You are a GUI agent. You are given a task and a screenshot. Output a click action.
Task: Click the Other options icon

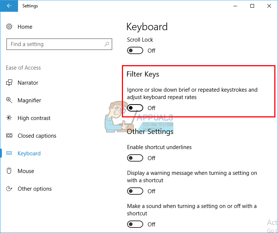10,189
